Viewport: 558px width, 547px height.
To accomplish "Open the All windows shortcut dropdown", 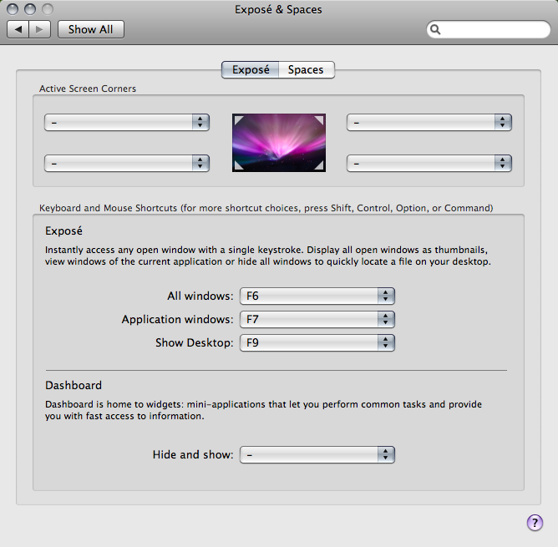I will click(317, 296).
